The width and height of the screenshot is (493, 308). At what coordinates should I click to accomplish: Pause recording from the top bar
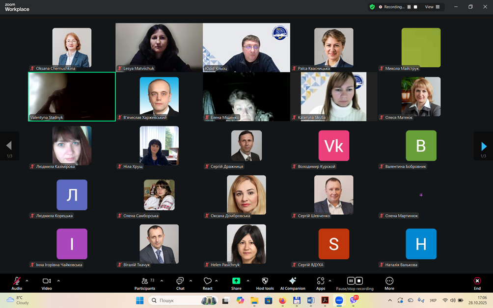click(x=409, y=7)
